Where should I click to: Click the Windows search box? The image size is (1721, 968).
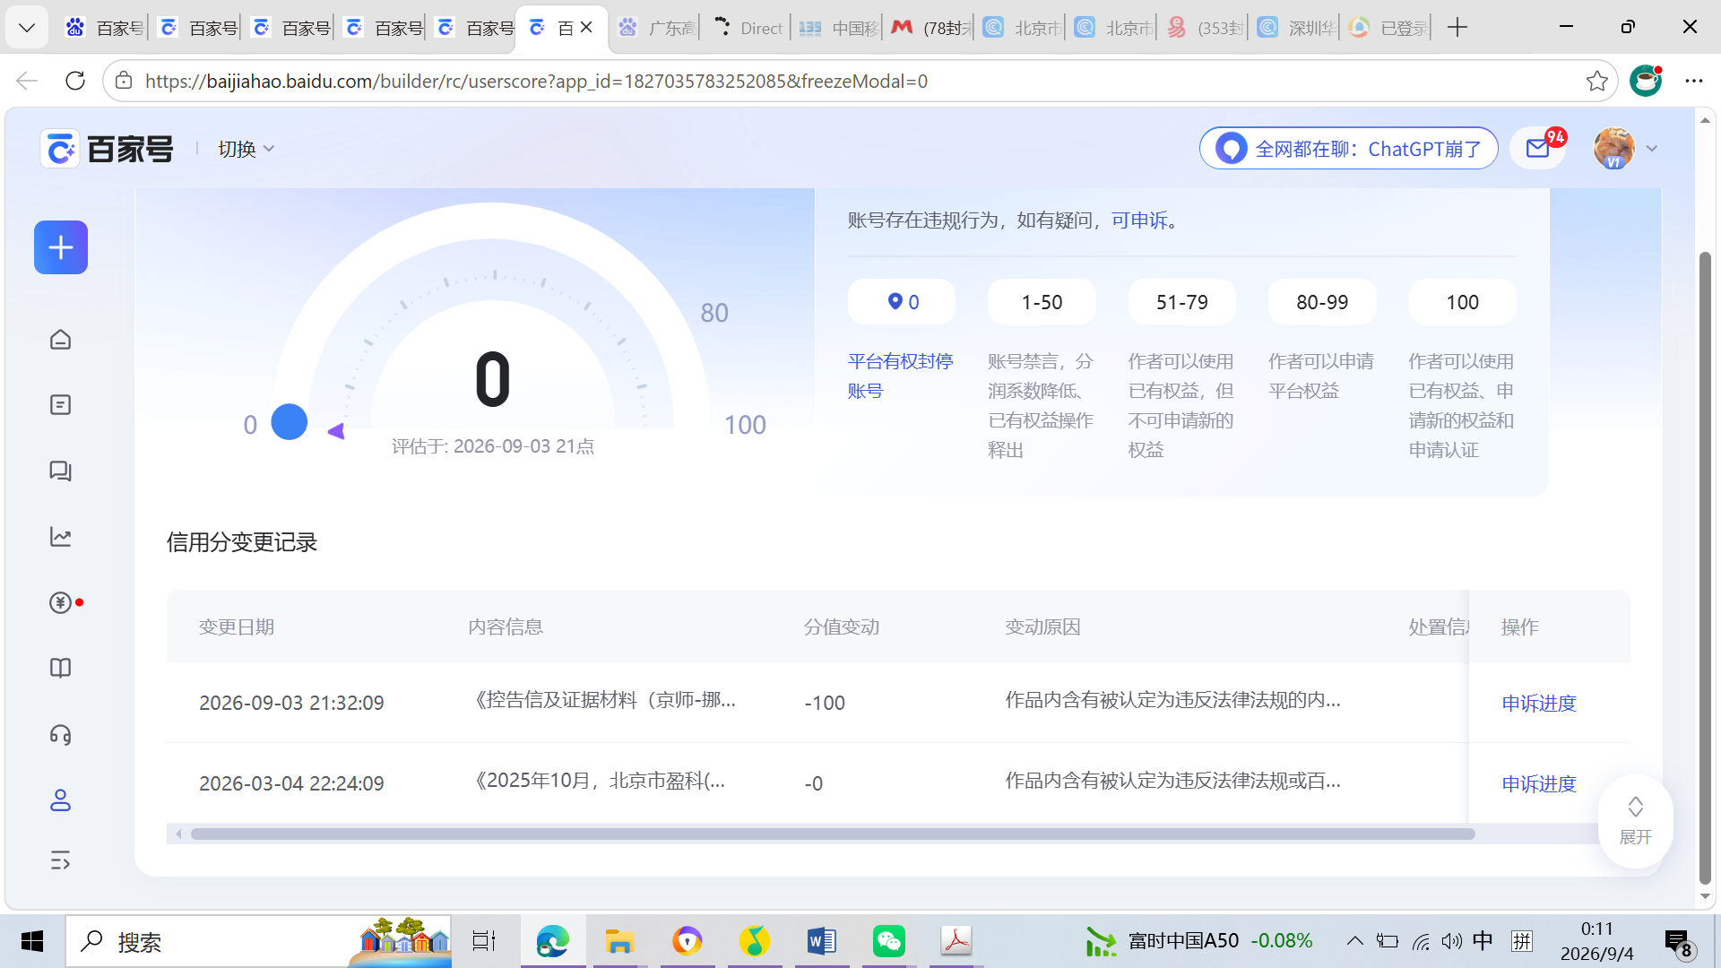258,941
